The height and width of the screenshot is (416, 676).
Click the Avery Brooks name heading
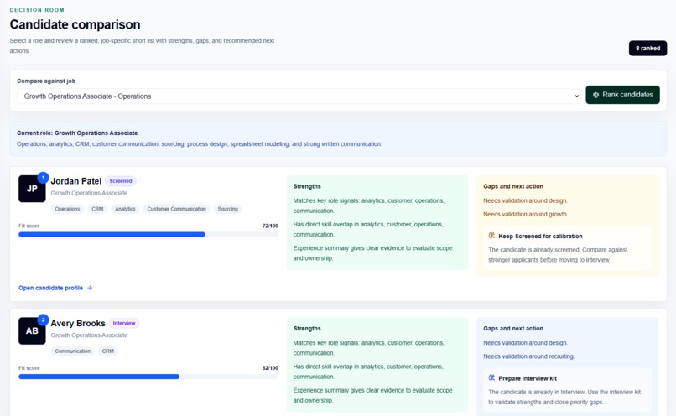(x=78, y=323)
